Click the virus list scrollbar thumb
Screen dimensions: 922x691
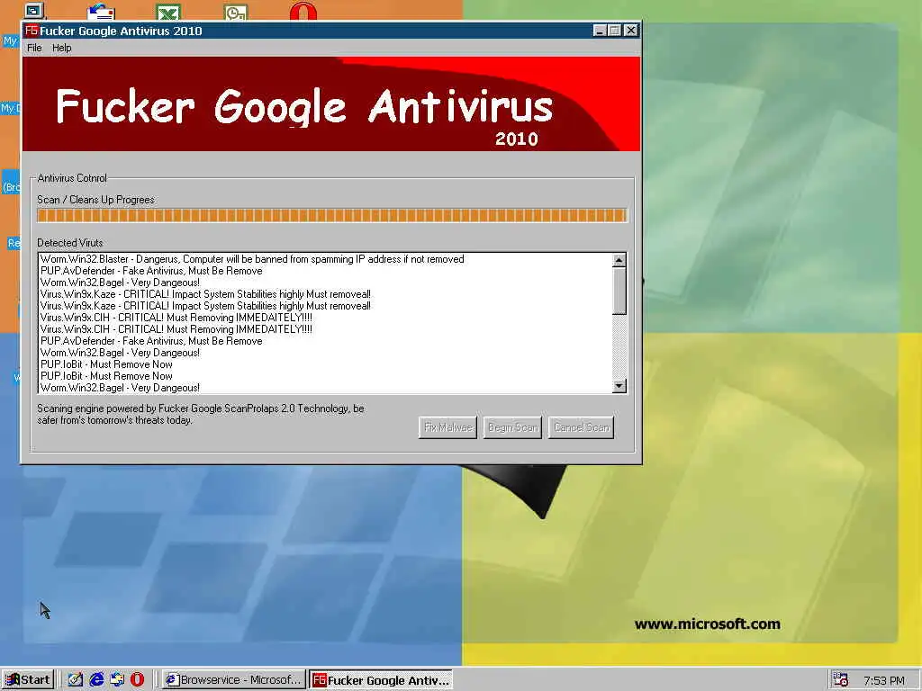click(x=619, y=291)
